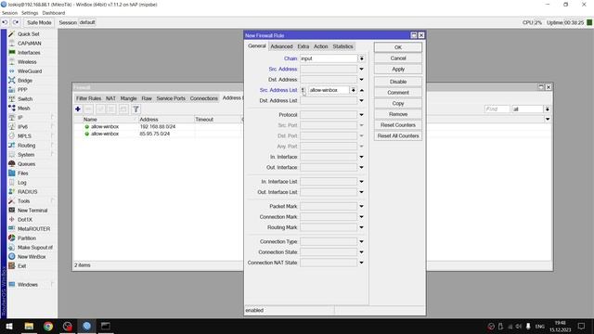Open Queues menu

click(26, 164)
